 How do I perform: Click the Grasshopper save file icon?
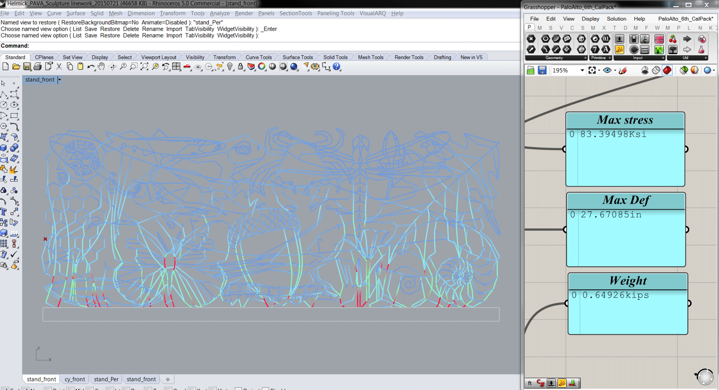pyautogui.click(x=542, y=71)
